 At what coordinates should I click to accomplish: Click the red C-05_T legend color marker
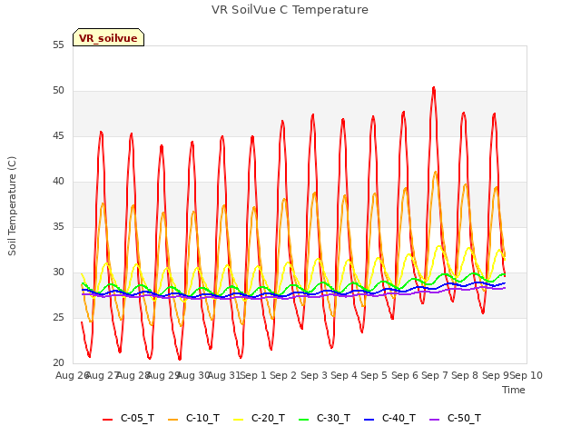[107, 420]
